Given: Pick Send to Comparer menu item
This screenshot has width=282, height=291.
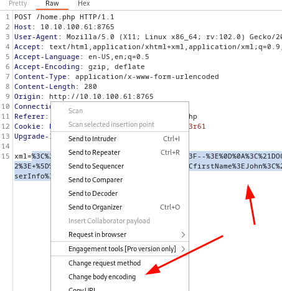Looking at the screenshot, I should (x=120, y=180).
